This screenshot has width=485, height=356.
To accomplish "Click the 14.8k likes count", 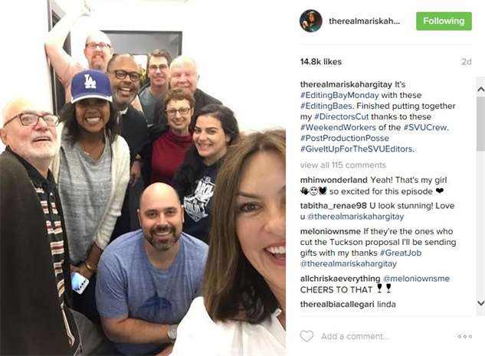I will pos(321,62).
